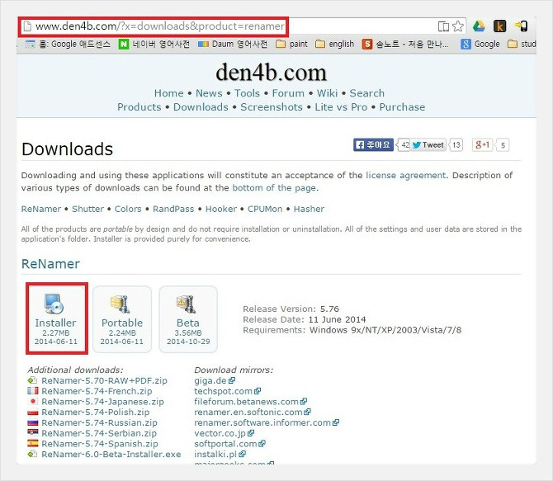This screenshot has width=553, height=481.
Task: Download the ReNamer Beta 3.56MB
Action: point(188,318)
